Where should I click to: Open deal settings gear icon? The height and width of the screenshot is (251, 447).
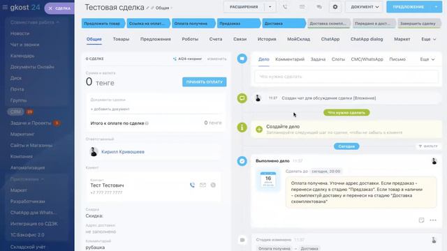(335, 7)
